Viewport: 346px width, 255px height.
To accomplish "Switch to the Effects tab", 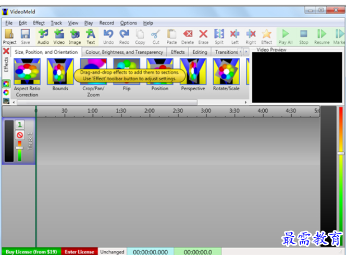I will coord(178,52).
